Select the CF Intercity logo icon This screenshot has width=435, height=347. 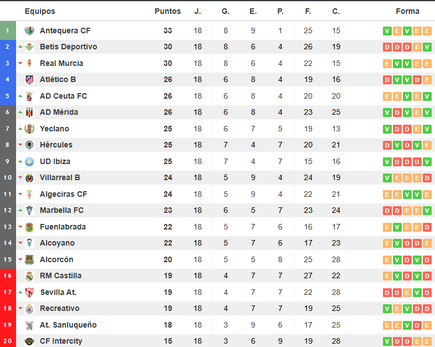coord(29,341)
